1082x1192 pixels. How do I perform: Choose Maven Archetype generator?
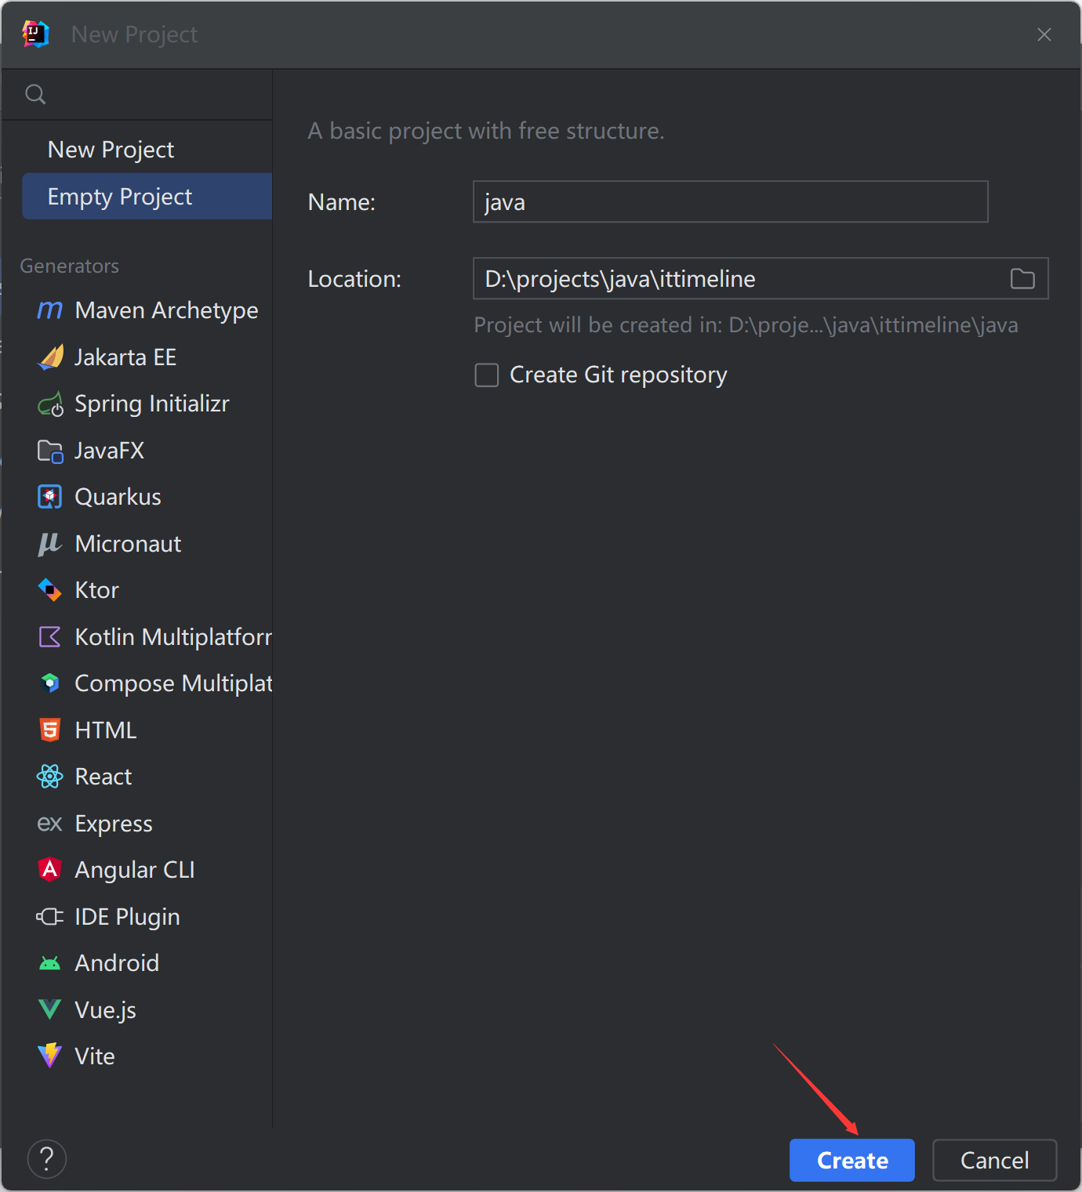[166, 310]
